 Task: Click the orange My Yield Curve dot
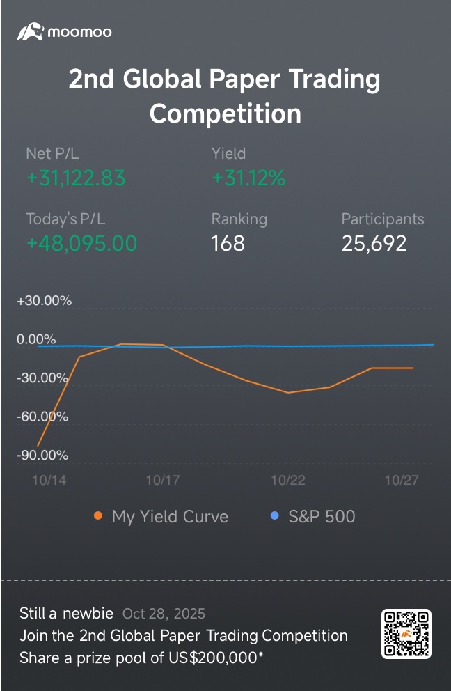point(98,516)
